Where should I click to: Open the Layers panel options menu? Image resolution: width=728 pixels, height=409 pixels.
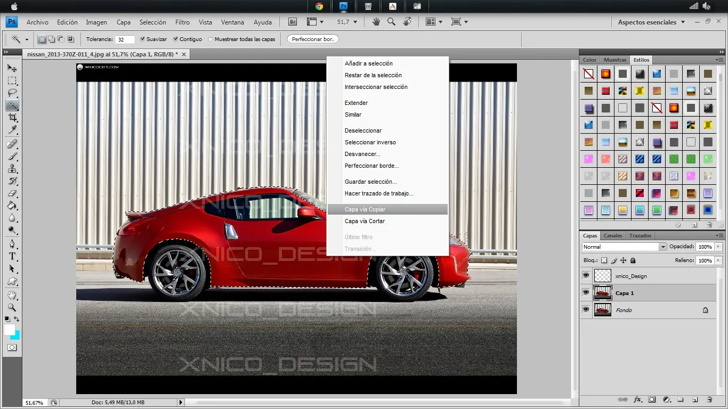(x=720, y=235)
